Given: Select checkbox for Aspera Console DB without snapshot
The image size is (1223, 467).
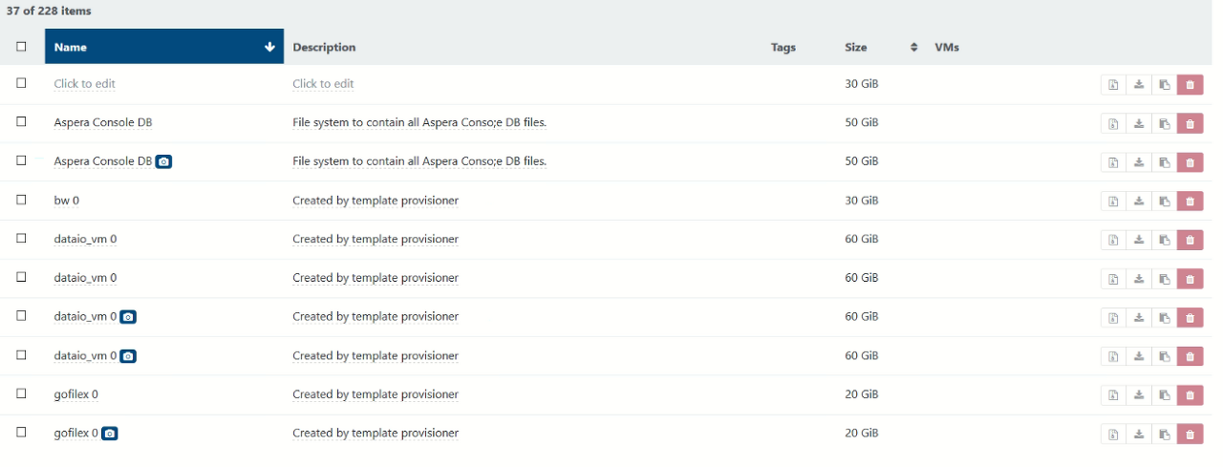Looking at the screenshot, I should click(x=21, y=122).
